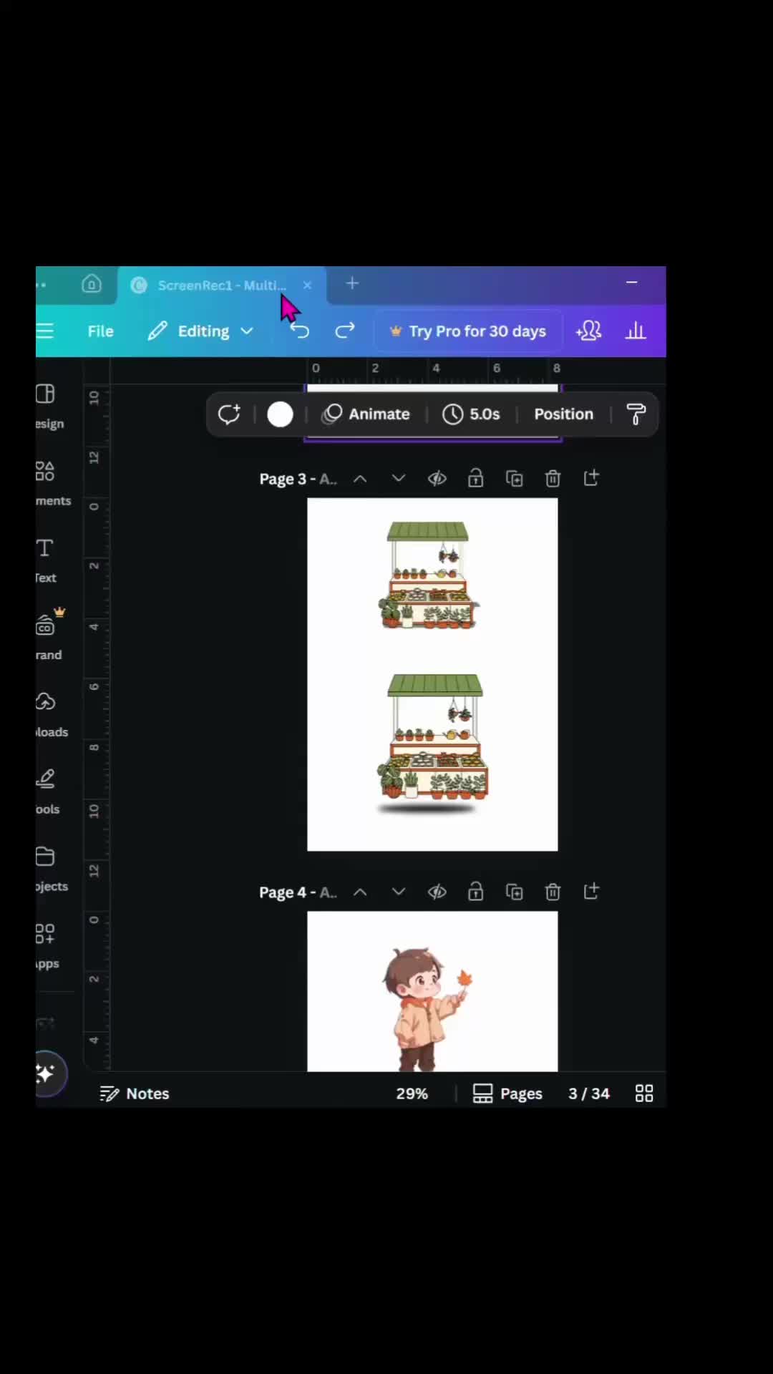The height and width of the screenshot is (1374, 773).
Task: Go to Canva home icon tab
Action: click(92, 284)
